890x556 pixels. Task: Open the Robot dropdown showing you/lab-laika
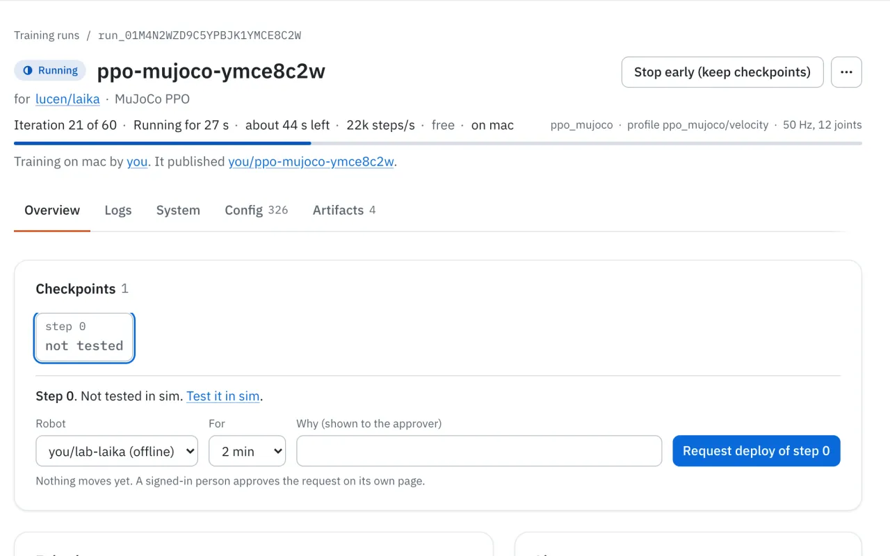tap(117, 451)
